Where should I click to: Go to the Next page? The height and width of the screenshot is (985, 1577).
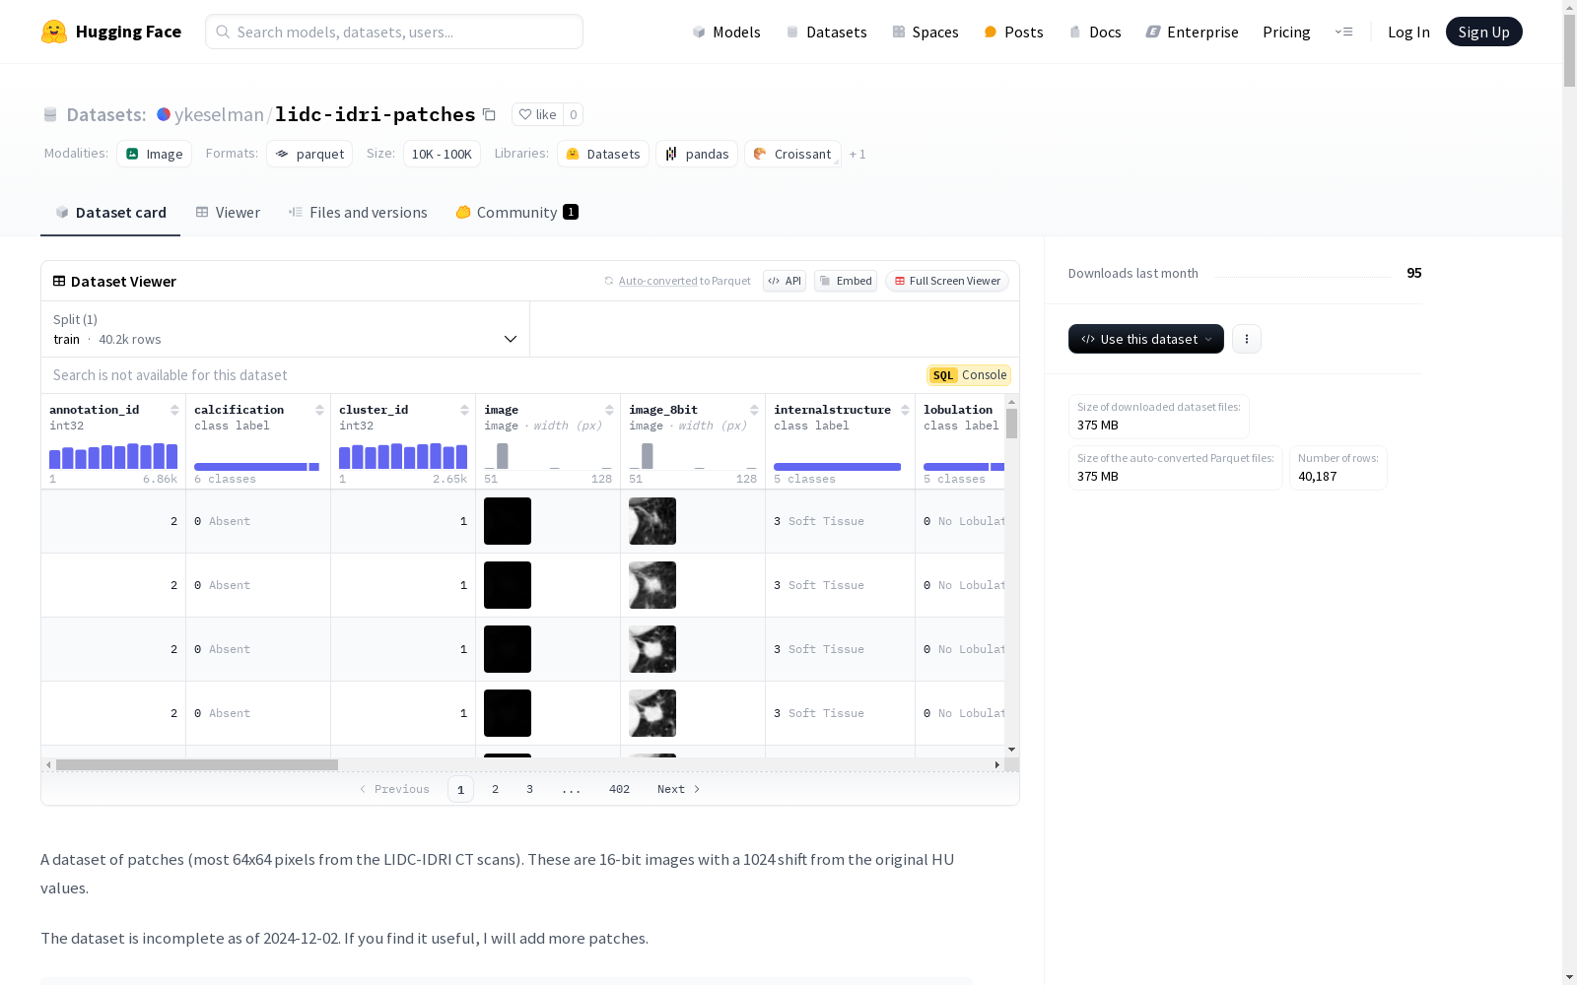point(678,789)
